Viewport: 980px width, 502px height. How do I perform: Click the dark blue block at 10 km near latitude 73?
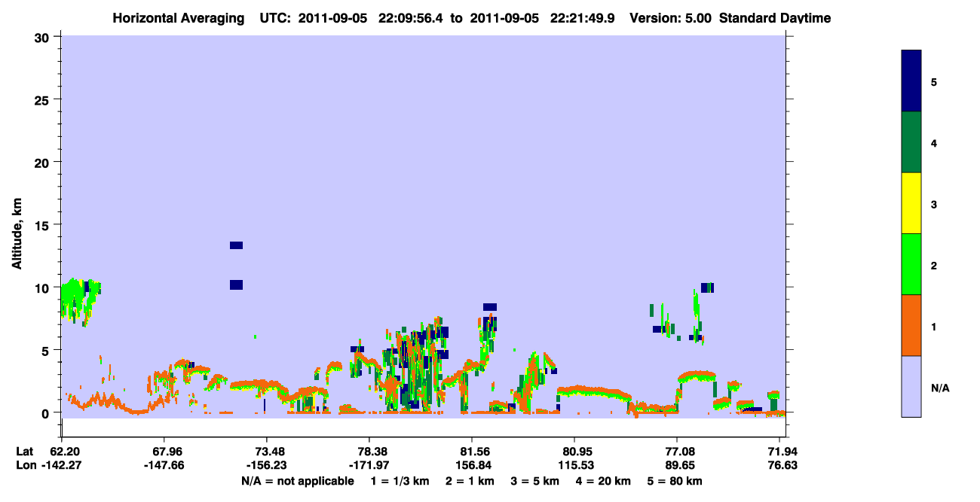(236, 284)
